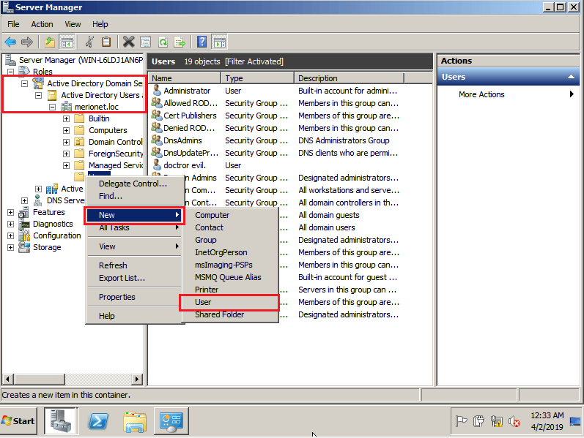Select the DnsUpdatePr... group row
The image size is (584, 438).
pos(276,153)
